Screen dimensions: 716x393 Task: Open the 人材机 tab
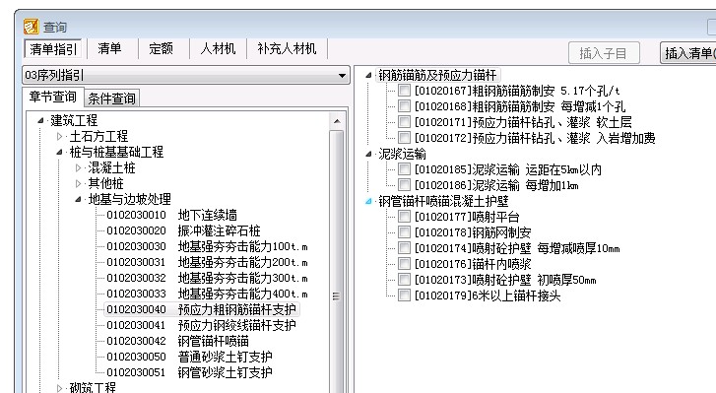coord(218,48)
